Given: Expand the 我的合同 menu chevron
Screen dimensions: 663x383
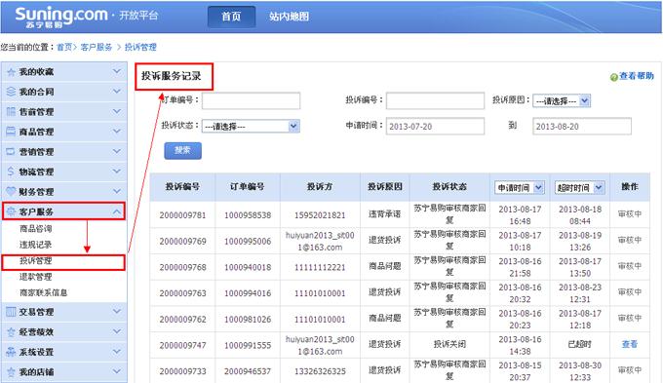Looking at the screenshot, I should coord(117,92).
